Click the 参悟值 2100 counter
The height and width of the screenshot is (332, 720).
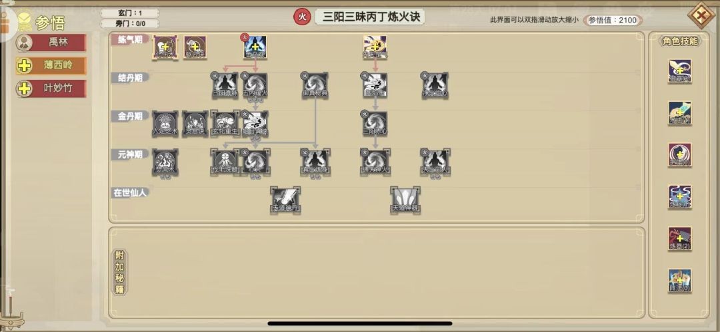coord(613,20)
